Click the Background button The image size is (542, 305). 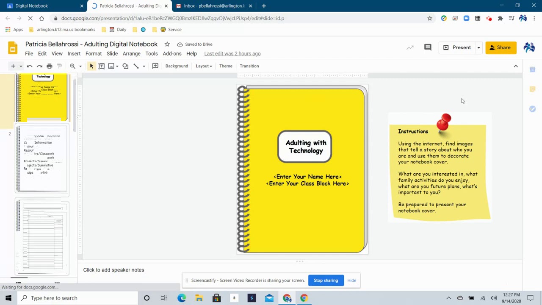tap(177, 66)
